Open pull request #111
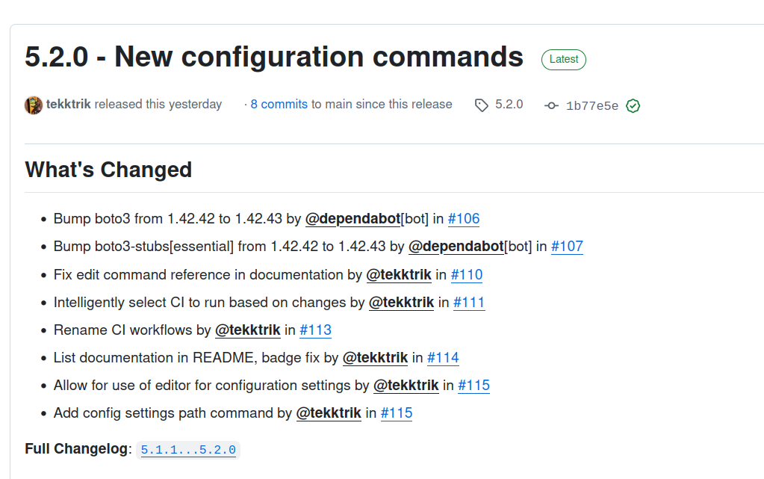The height and width of the screenshot is (479, 764). tap(469, 303)
